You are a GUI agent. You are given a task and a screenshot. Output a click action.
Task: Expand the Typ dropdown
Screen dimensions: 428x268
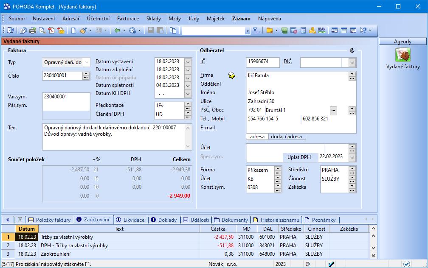(x=87, y=62)
